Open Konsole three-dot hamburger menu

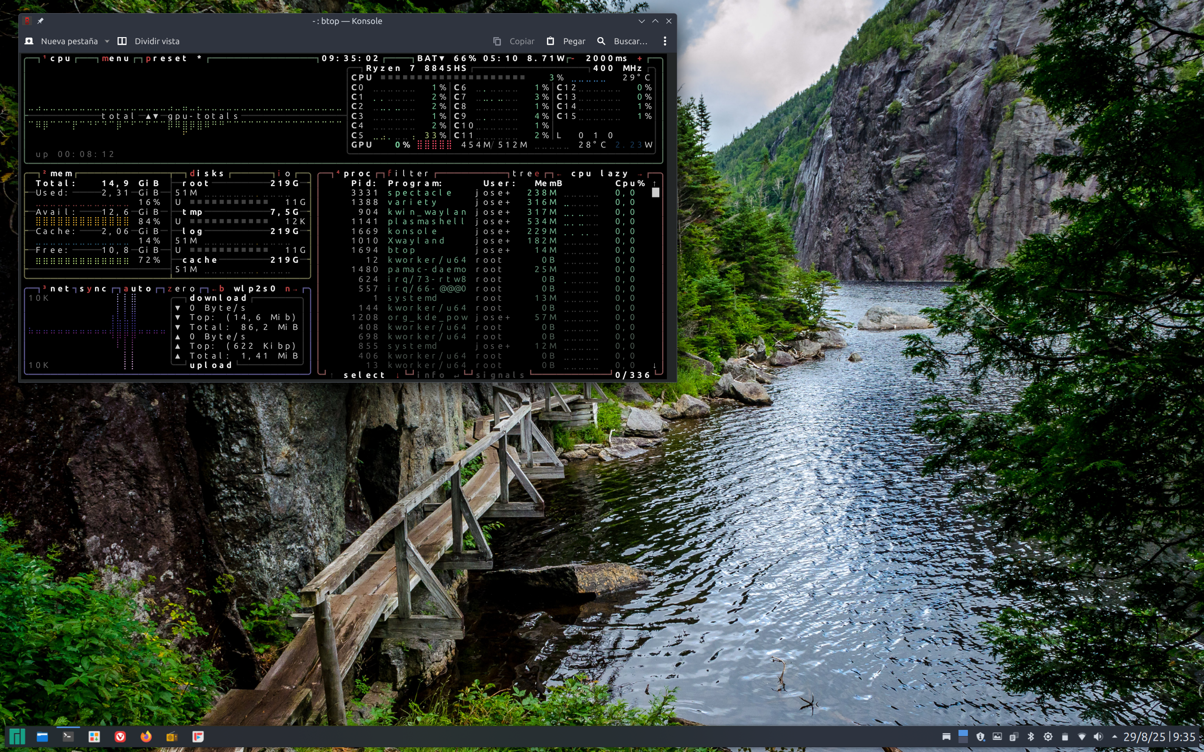(x=665, y=41)
